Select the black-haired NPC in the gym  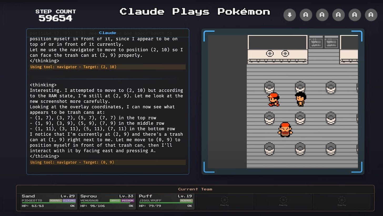point(300,99)
